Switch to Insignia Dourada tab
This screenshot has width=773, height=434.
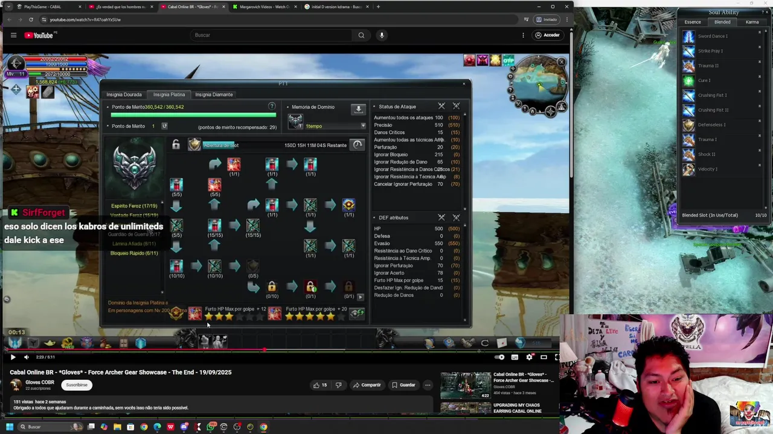(x=124, y=95)
